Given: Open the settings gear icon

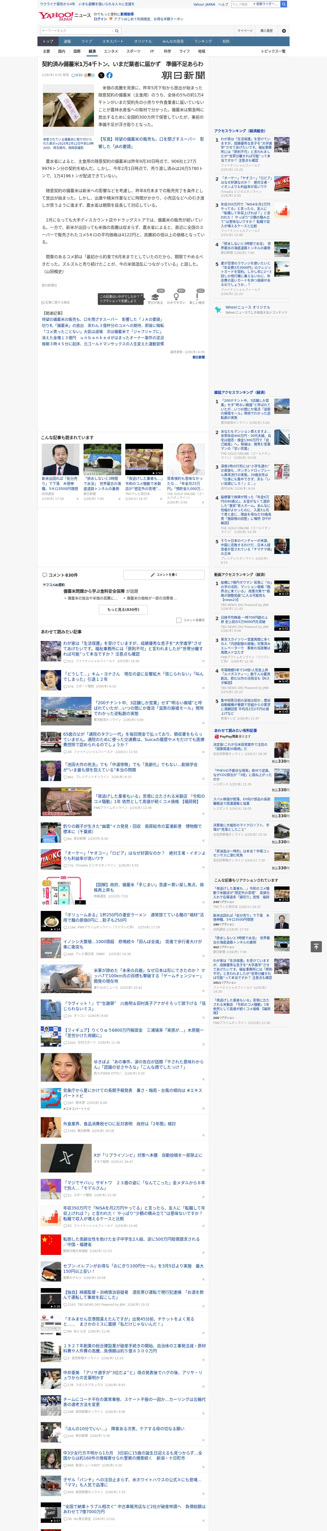Looking at the screenshot, I should (284, 30).
